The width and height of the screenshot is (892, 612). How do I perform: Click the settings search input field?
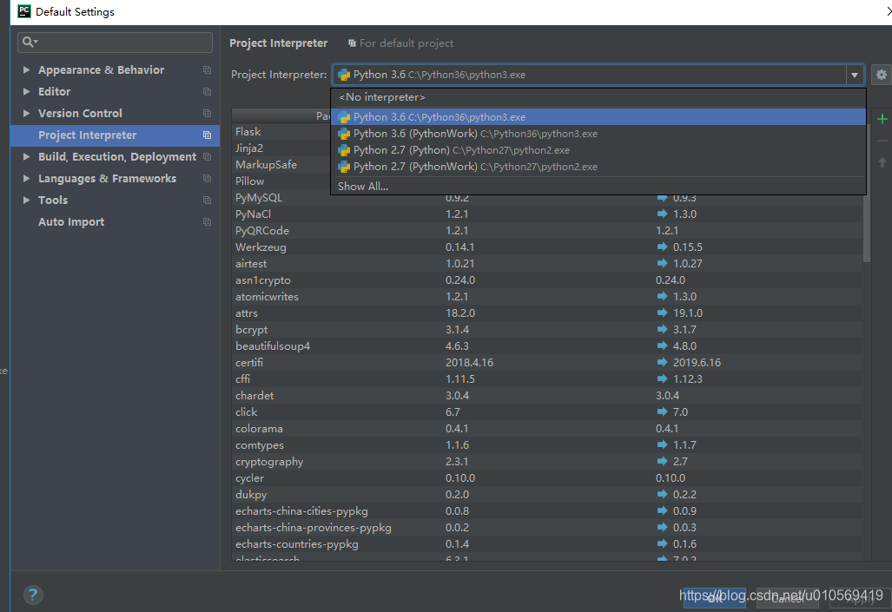[115, 42]
